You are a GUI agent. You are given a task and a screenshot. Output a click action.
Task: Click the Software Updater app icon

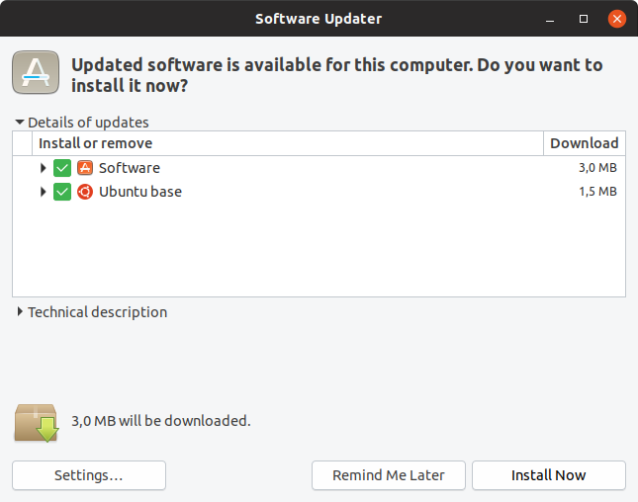[36, 72]
